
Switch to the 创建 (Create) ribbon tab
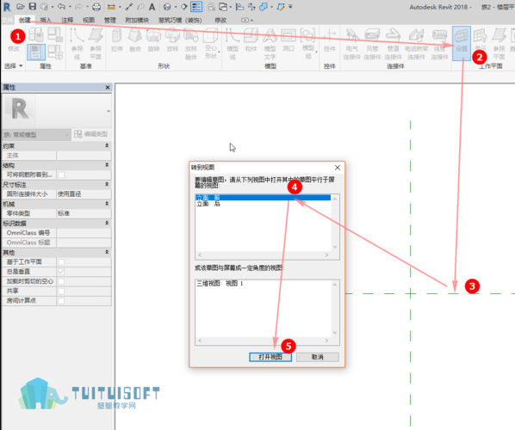coord(25,20)
